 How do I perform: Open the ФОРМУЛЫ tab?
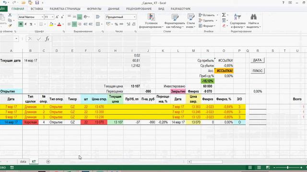point(94,9)
